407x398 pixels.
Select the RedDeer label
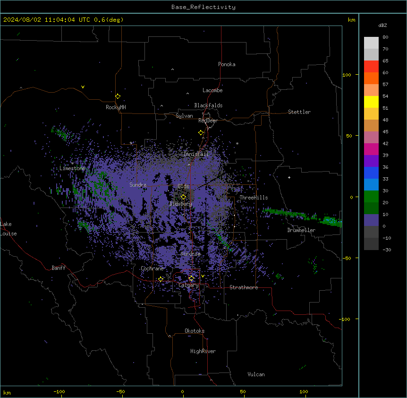[208, 121]
